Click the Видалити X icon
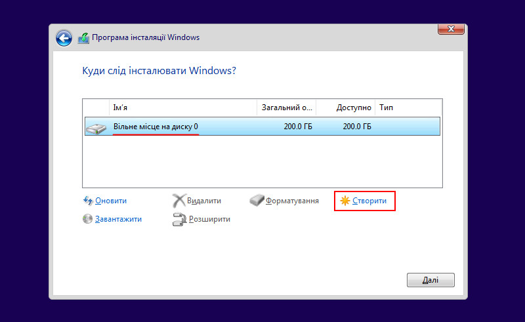The width and height of the screenshot is (525, 322). click(x=178, y=201)
